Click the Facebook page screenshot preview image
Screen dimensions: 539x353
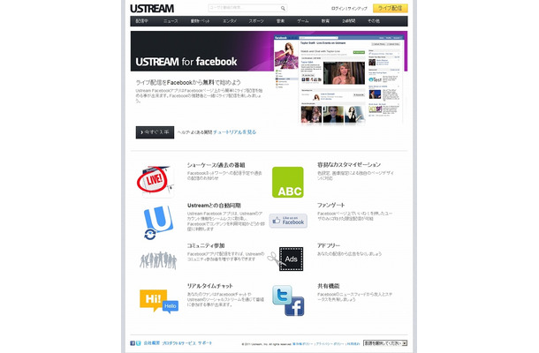(x=338, y=80)
